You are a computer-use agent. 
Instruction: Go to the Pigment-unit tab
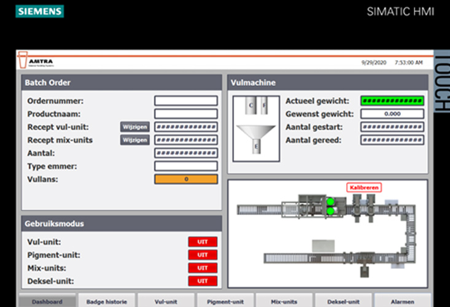point(224,301)
